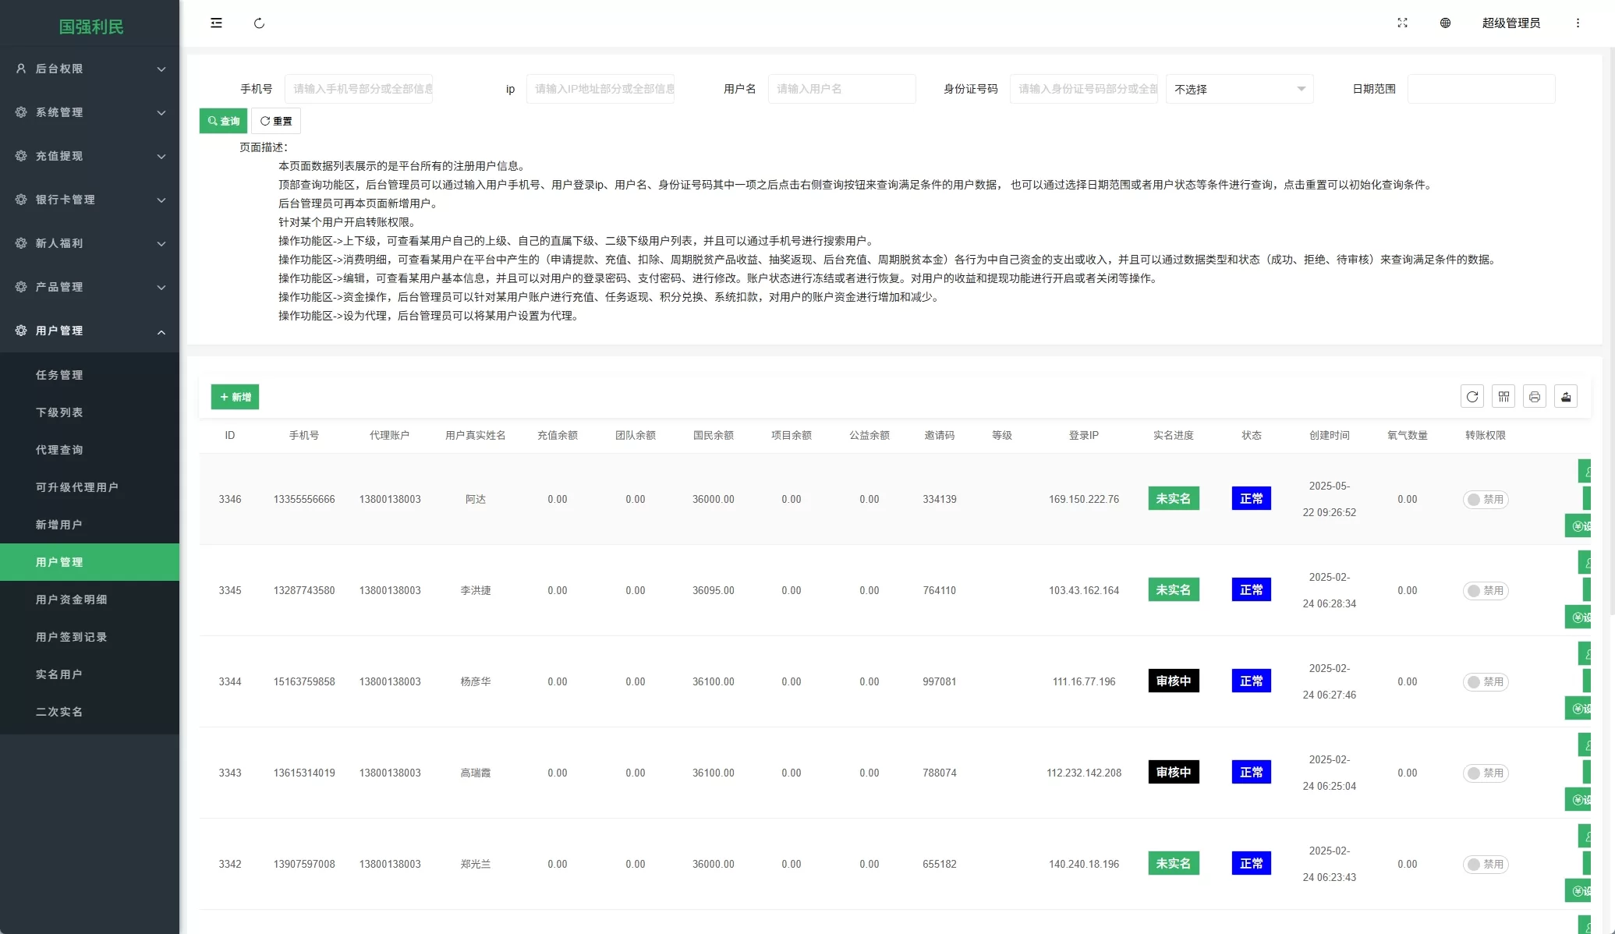This screenshot has width=1615, height=934.
Task: Expand the 系统管理 sidebar section
Action: [x=90, y=112]
